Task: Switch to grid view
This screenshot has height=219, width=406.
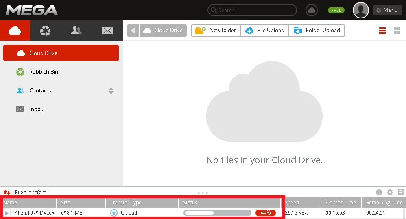Action: [397, 31]
